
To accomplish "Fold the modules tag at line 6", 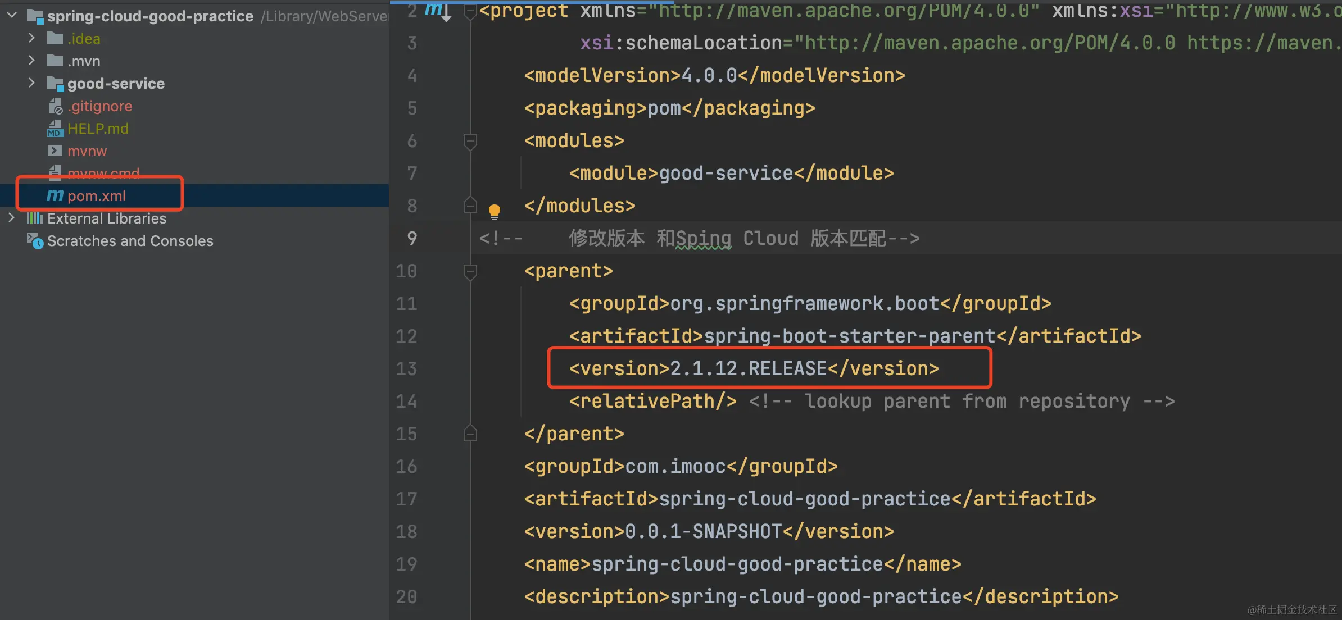I will click(x=470, y=140).
